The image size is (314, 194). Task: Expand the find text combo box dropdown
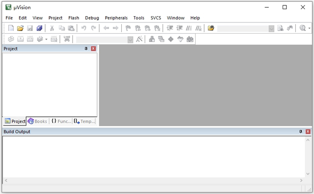(x=271, y=29)
